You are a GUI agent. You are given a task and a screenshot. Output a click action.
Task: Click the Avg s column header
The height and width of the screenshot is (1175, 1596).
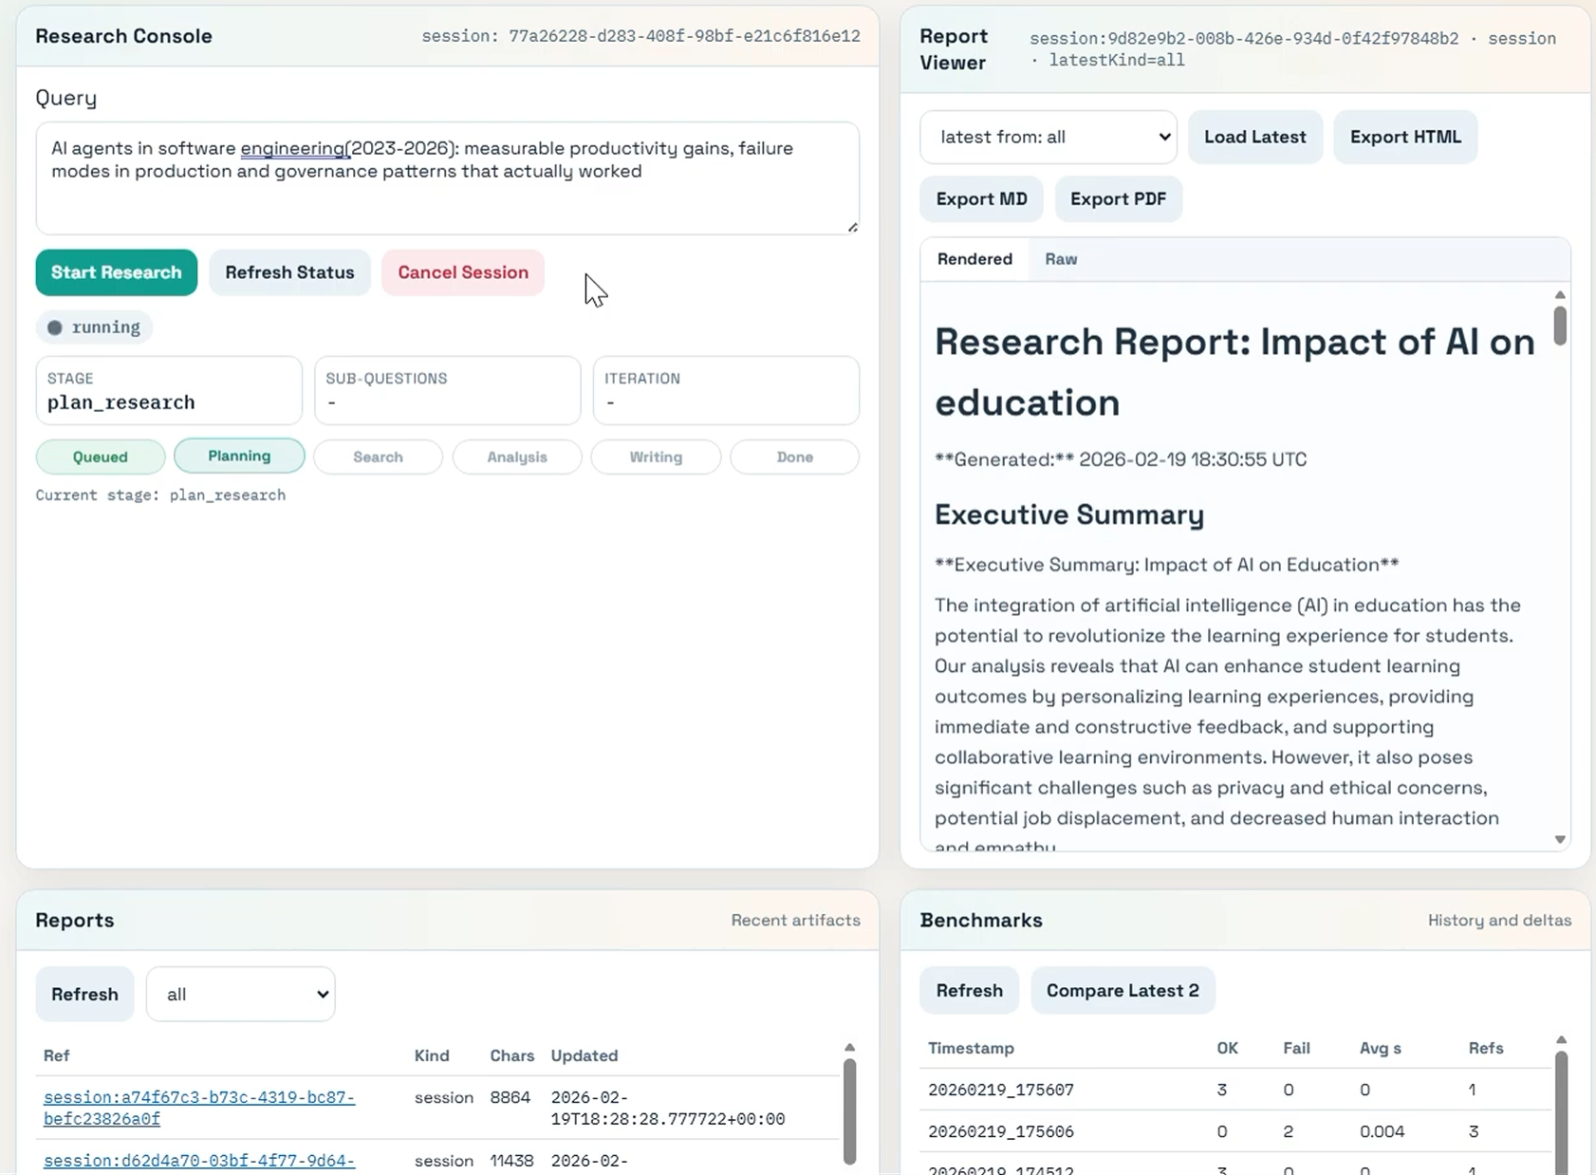point(1381,1048)
